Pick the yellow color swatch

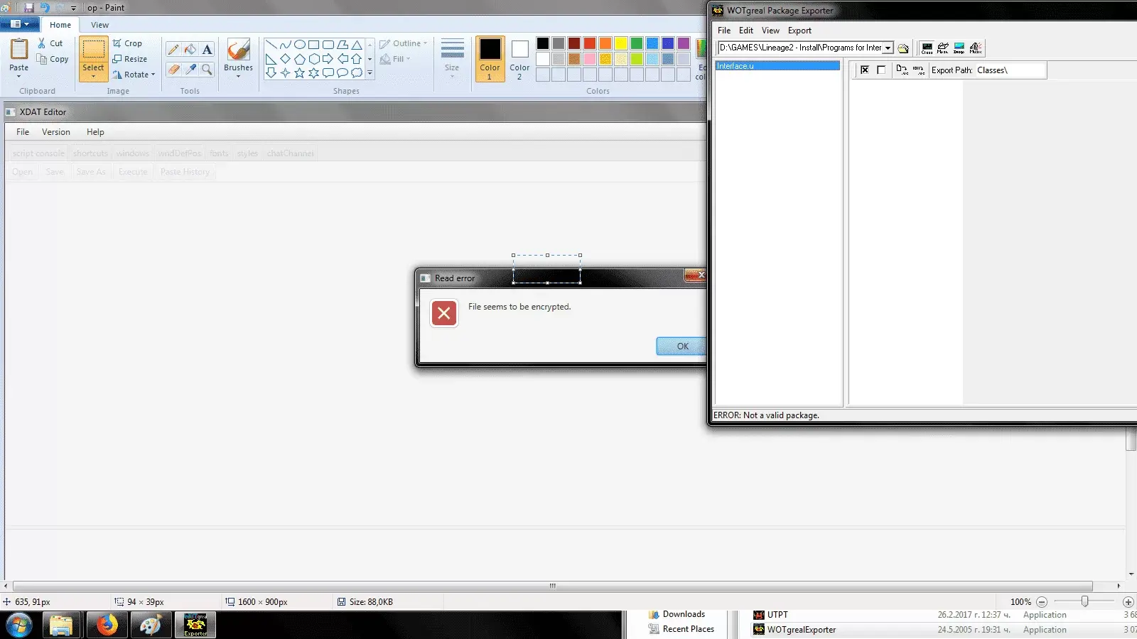coord(621,43)
